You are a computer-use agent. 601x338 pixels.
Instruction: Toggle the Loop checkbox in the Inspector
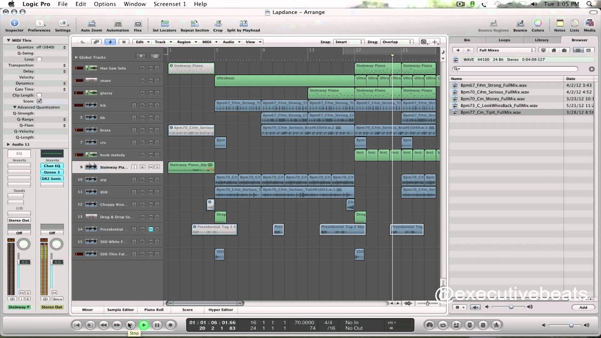(x=39, y=59)
